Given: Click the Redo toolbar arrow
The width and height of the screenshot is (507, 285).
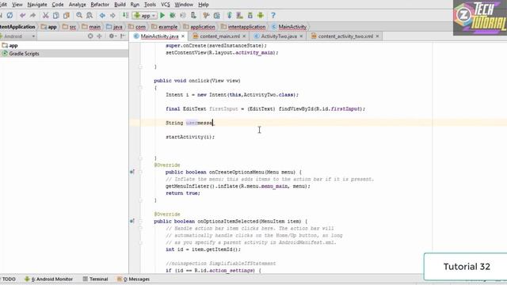Looking at the screenshot, I should tap(32, 15).
